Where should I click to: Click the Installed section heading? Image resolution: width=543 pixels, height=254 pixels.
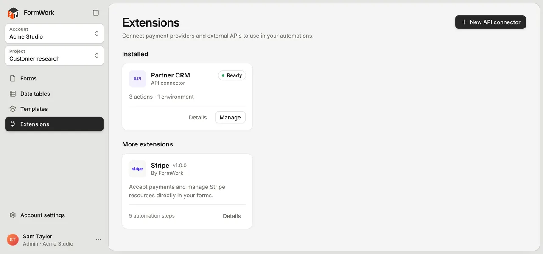(135, 54)
